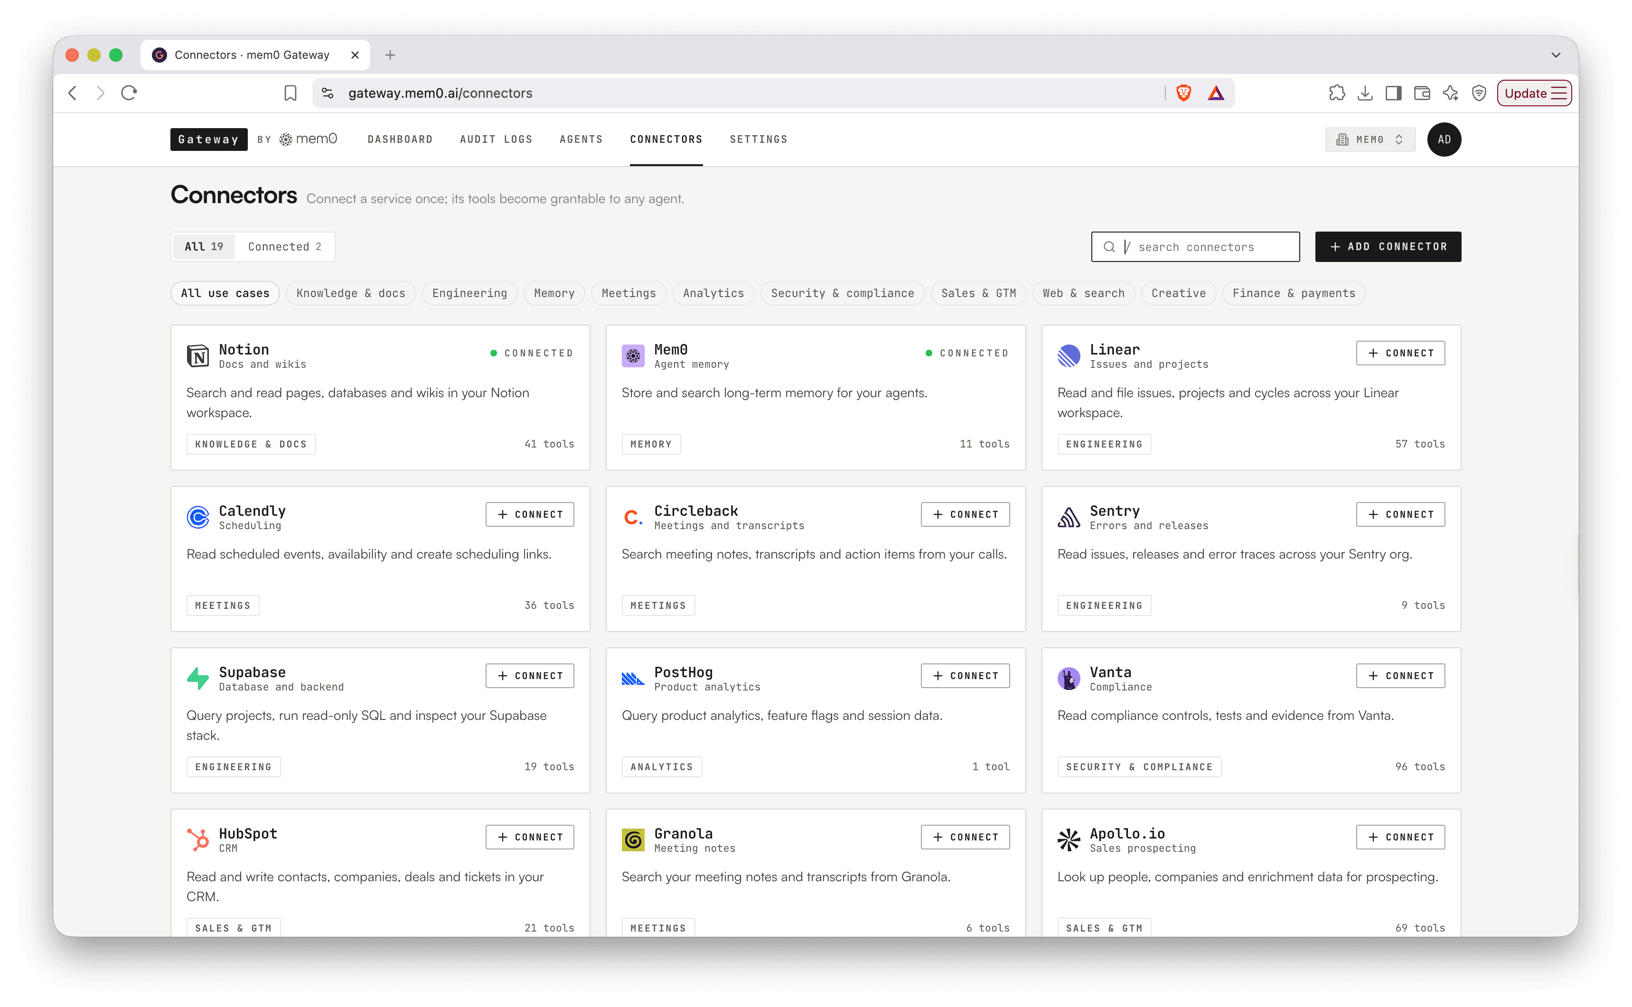Filter connectors by the Memory chip
1632x1007 pixels.
(554, 293)
